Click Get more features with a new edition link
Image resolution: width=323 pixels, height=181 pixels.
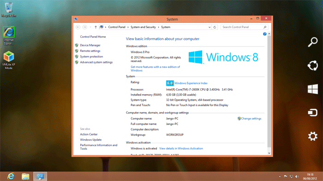pos(156,68)
